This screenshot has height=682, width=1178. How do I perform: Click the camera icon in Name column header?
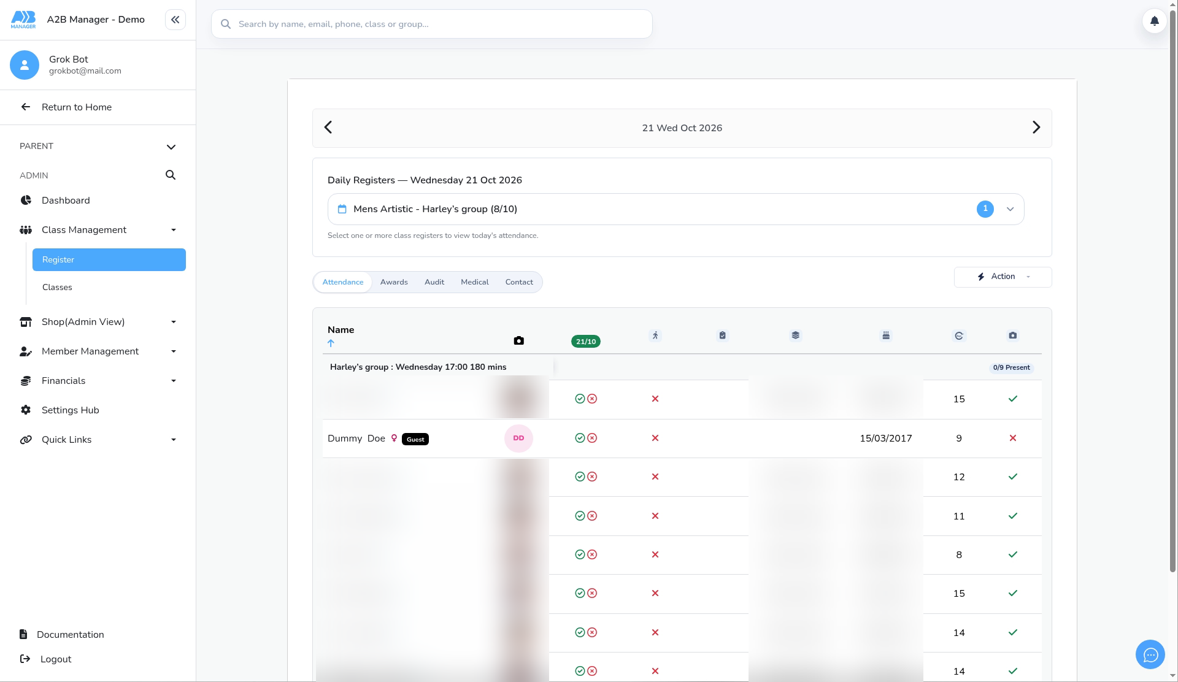[x=518, y=340]
